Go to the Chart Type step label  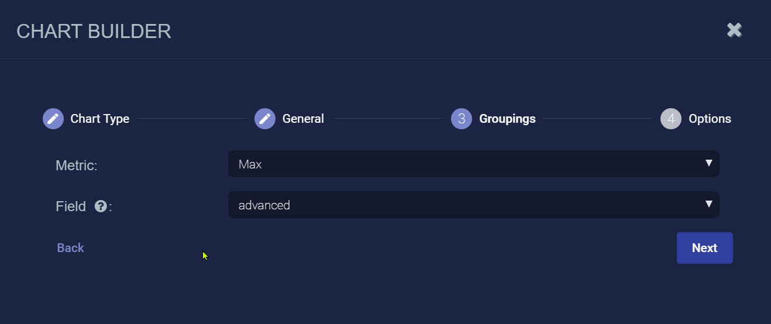[x=100, y=119]
